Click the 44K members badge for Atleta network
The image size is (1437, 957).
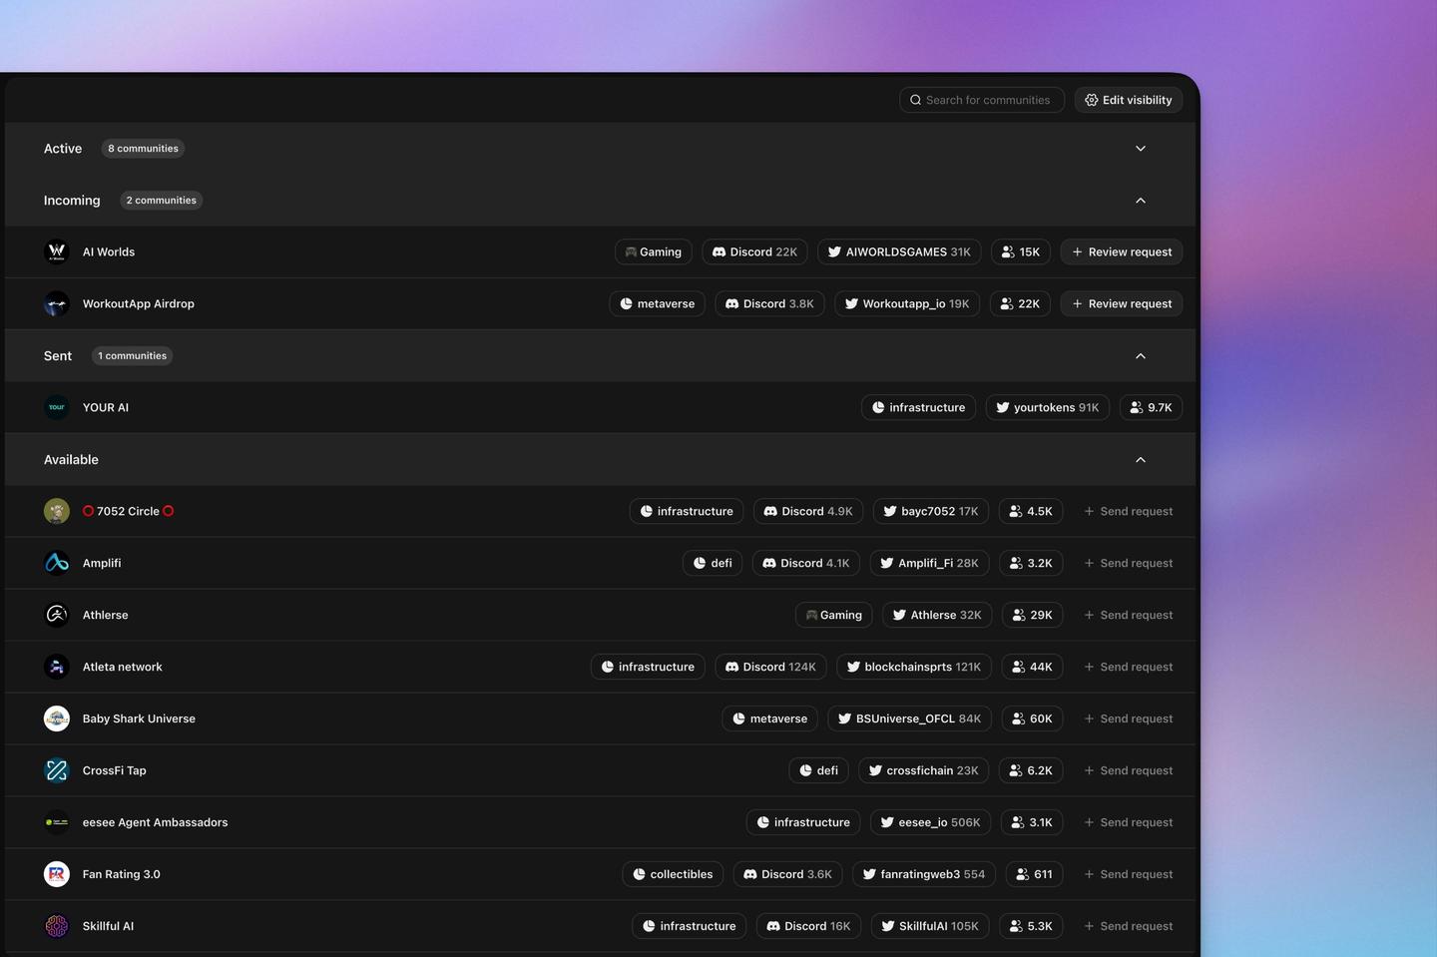[x=1032, y=667]
